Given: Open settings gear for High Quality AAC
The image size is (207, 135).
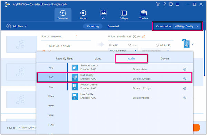Looking at the screenshot, I should [x=185, y=79].
